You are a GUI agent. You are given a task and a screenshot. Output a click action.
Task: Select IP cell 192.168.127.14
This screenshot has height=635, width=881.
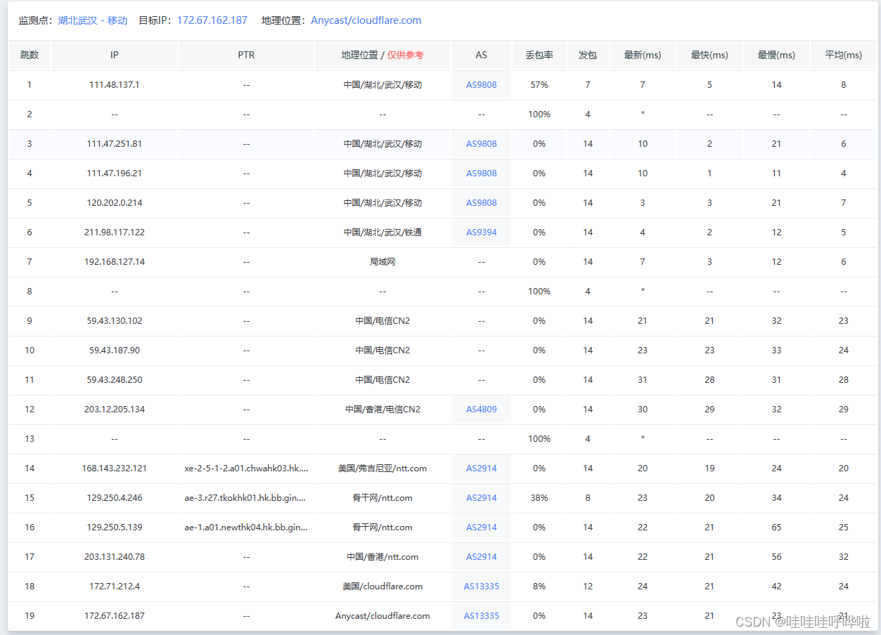point(115,262)
